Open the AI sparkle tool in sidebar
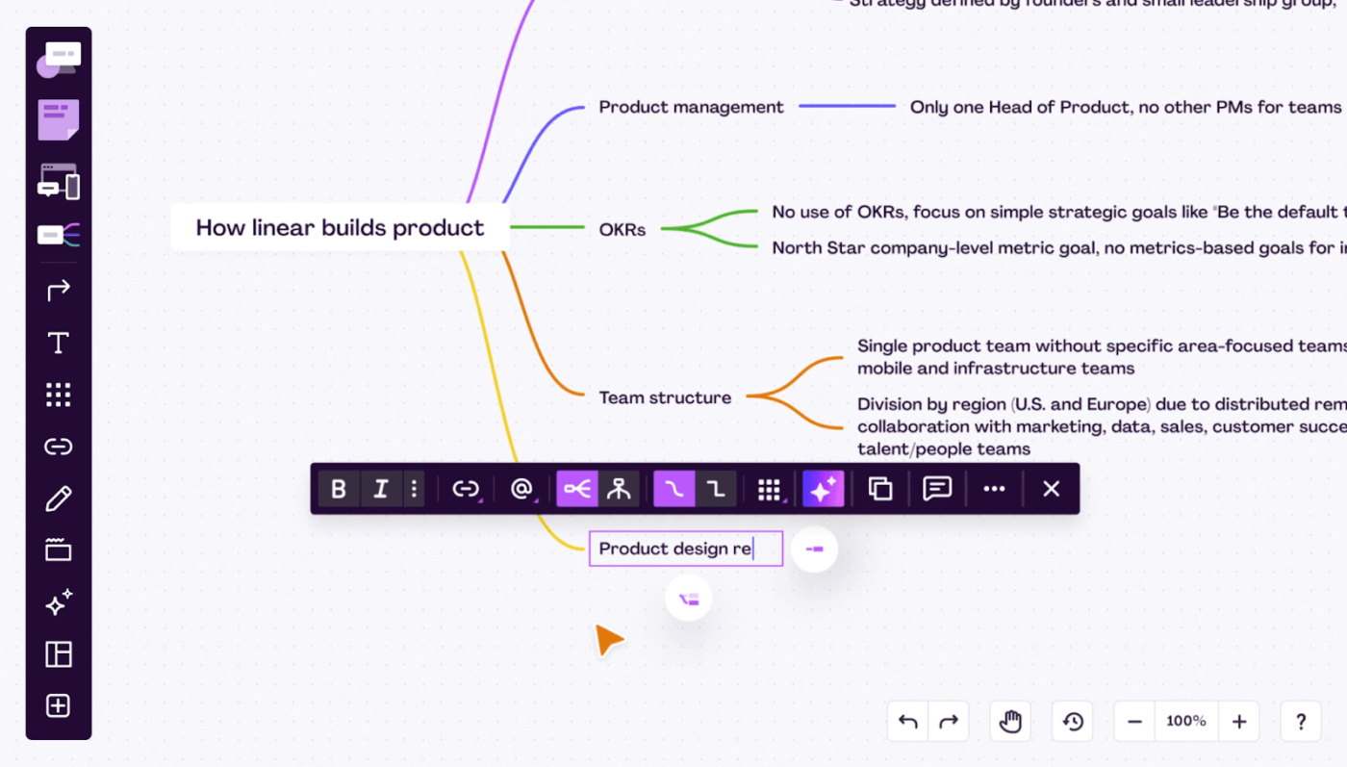Image resolution: width=1347 pixels, height=767 pixels. (x=59, y=603)
